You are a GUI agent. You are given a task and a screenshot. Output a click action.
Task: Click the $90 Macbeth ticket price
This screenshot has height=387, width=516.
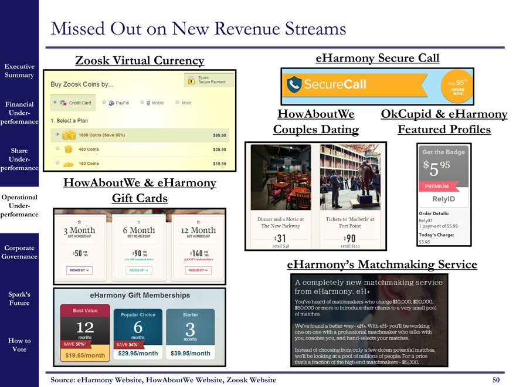(349, 238)
